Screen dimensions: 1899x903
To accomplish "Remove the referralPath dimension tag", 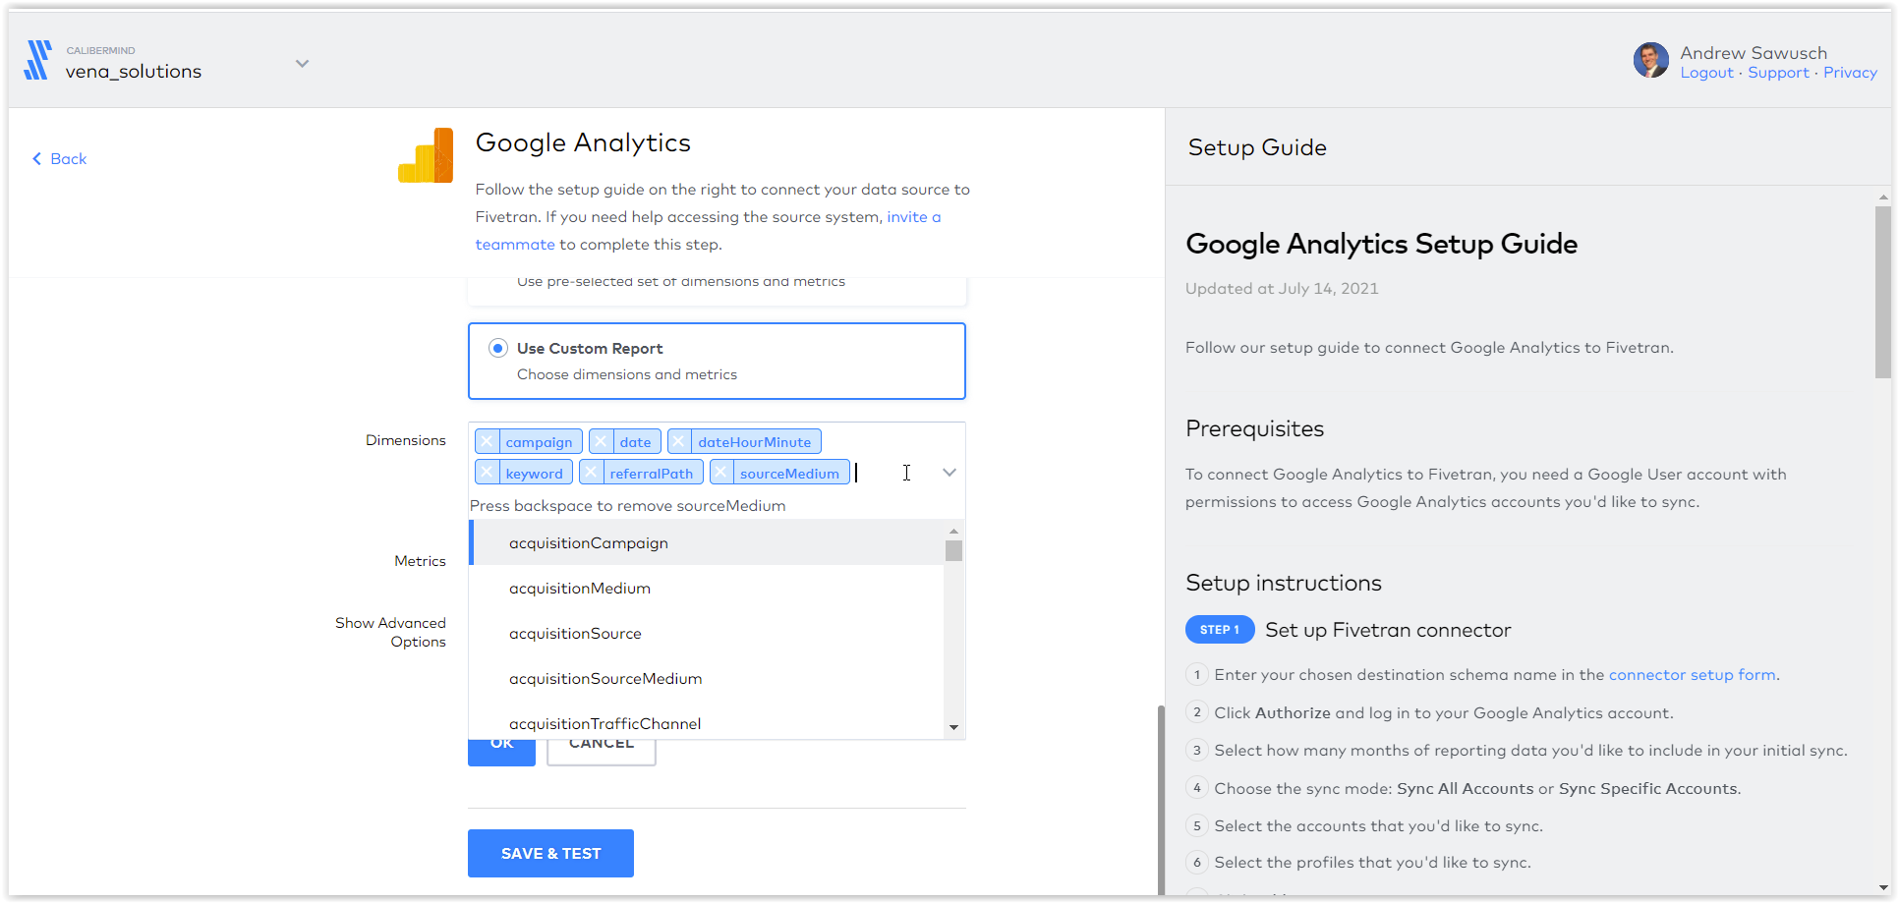I will point(592,473).
